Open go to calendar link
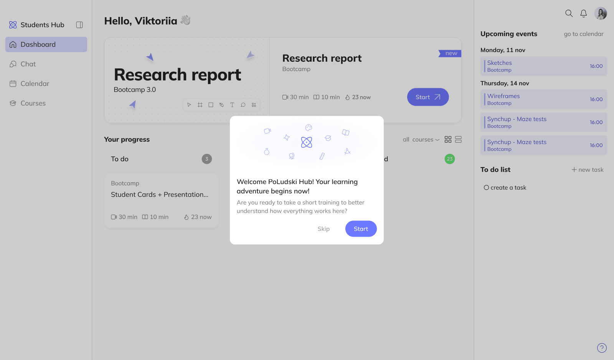Screen dimensions: 614x360 tap(584, 34)
